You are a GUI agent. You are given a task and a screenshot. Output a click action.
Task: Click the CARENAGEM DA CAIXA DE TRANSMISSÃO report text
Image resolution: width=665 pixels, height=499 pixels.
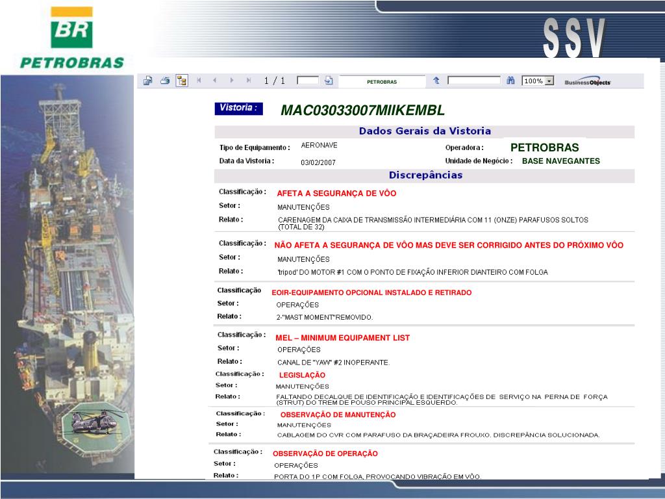click(433, 224)
